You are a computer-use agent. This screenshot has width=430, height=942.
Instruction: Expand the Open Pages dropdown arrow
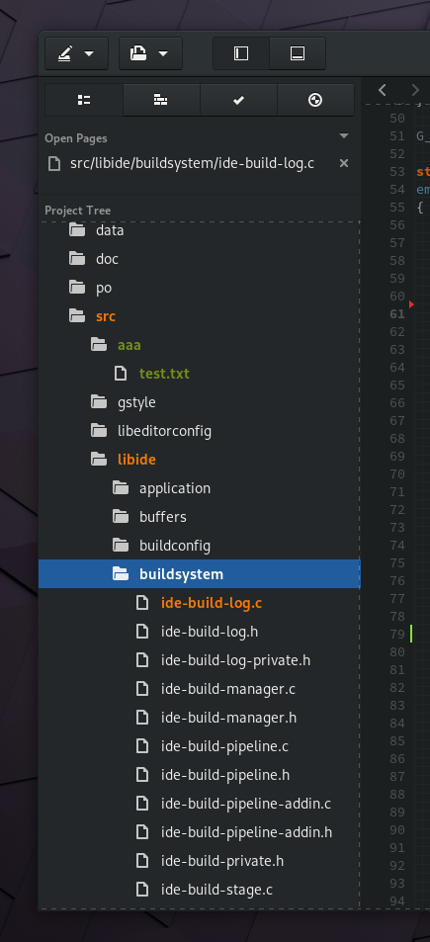pos(344,136)
